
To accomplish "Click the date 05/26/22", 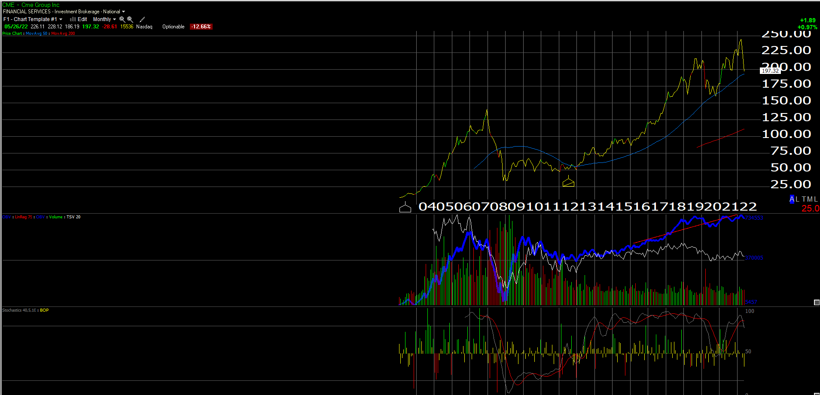I will point(16,27).
